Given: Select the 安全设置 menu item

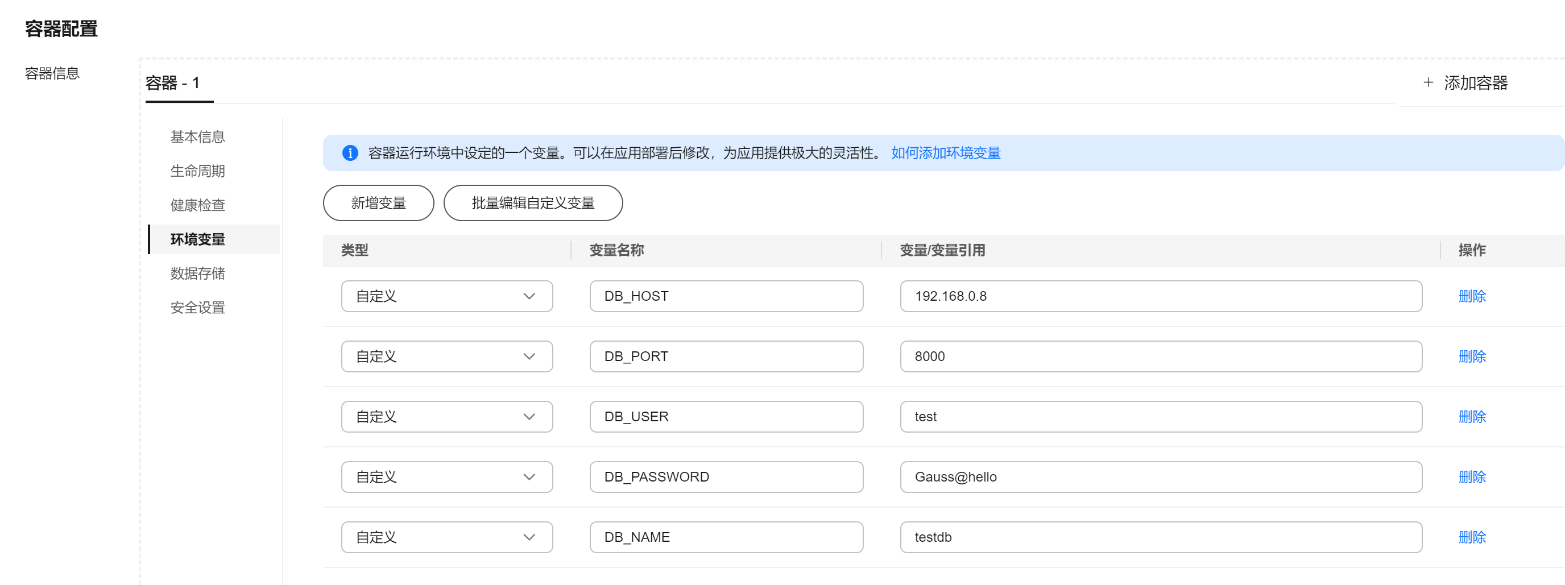Looking at the screenshot, I should tap(197, 308).
